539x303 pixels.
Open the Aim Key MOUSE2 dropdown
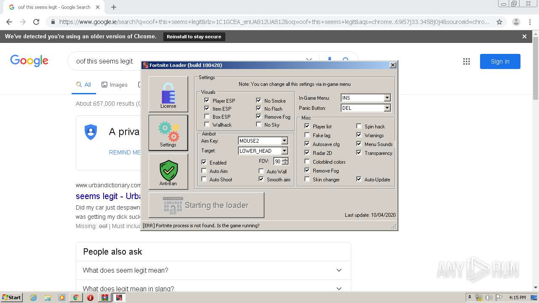pos(284,141)
